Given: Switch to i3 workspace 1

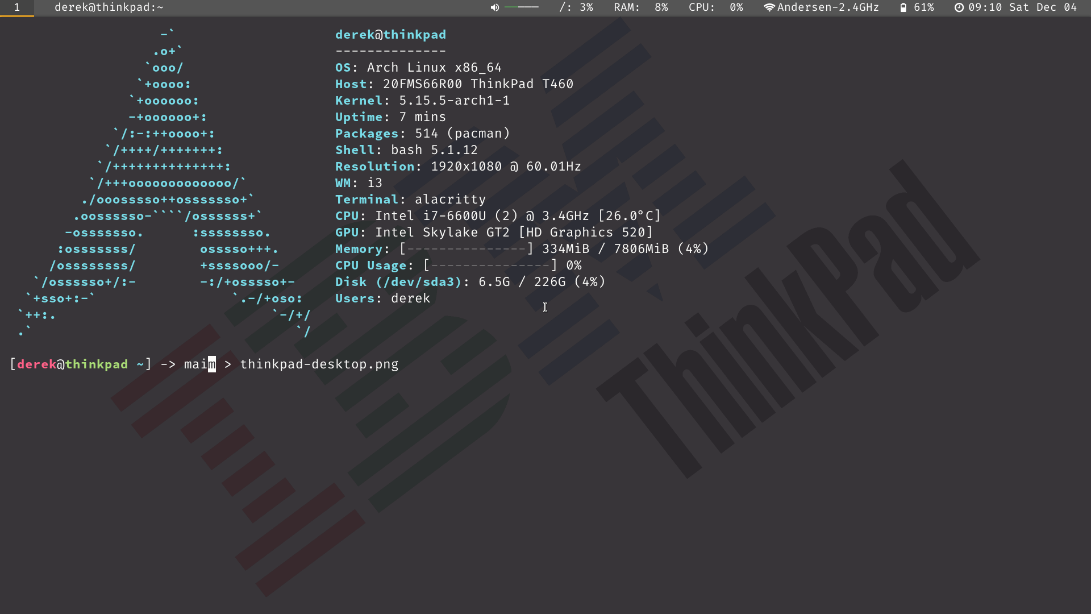Looking at the screenshot, I should point(17,8).
